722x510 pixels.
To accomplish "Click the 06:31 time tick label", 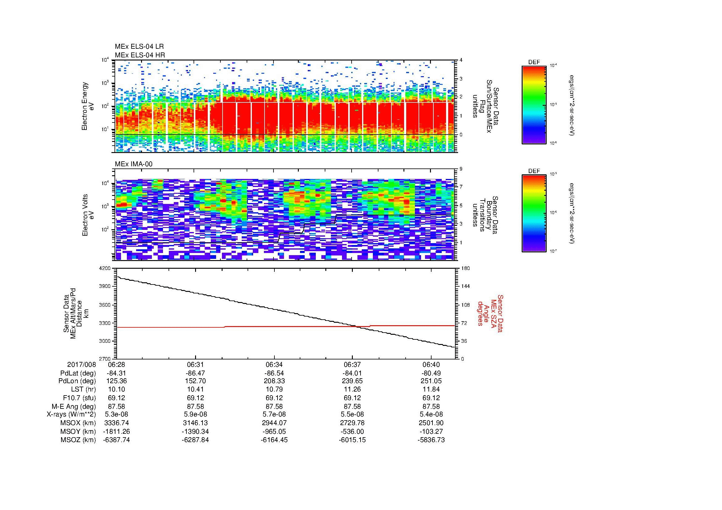I will click(196, 364).
